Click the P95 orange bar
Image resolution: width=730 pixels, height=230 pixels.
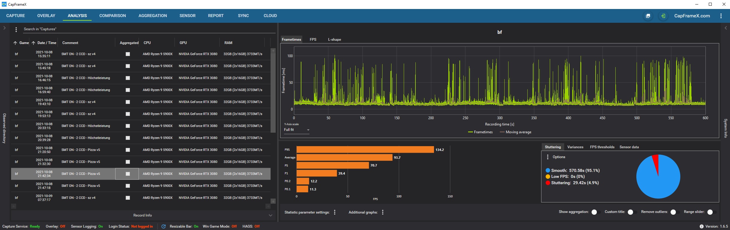365,149
